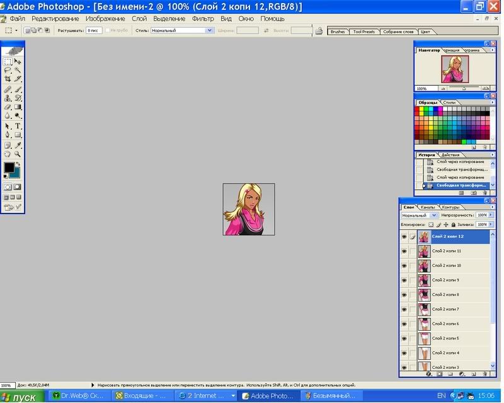Add a layer style from the Layers panel footer
This screenshot has height=403, width=504.
pyautogui.click(x=428, y=374)
